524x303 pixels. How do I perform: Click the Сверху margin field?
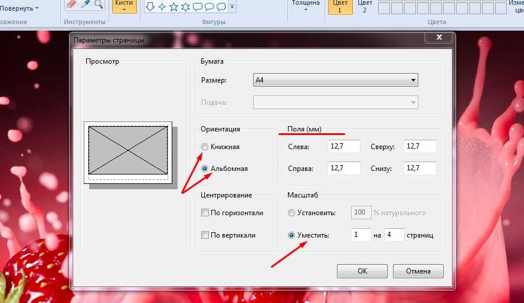point(420,146)
